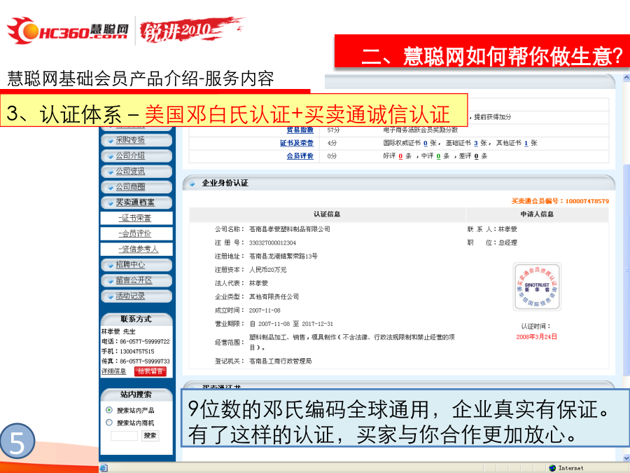Click the 职位 value 总经理

tap(508, 243)
